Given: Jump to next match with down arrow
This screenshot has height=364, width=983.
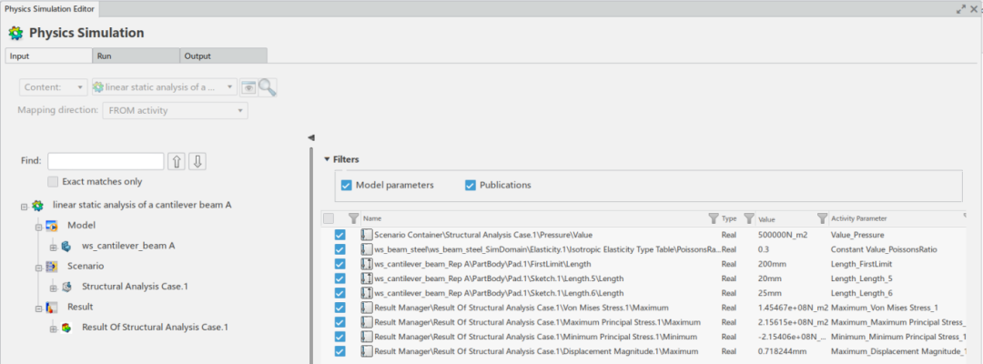Looking at the screenshot, I should coord(198,161).
